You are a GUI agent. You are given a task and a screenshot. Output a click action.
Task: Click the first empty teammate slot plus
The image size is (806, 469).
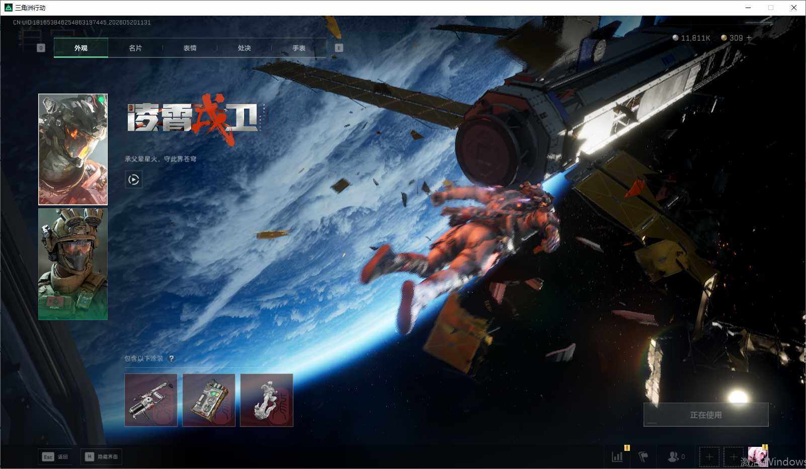[709, 457]
